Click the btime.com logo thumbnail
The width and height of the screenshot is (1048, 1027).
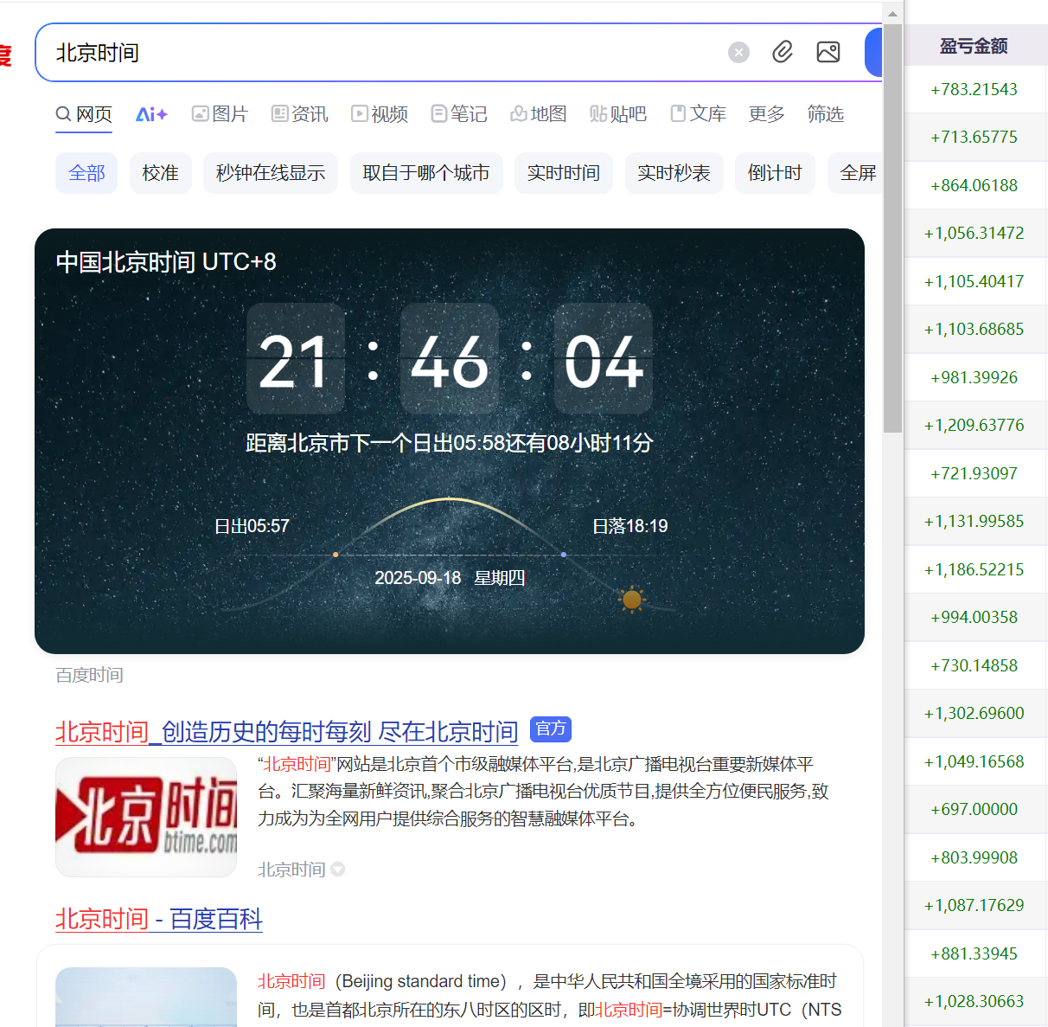[146, 817]
